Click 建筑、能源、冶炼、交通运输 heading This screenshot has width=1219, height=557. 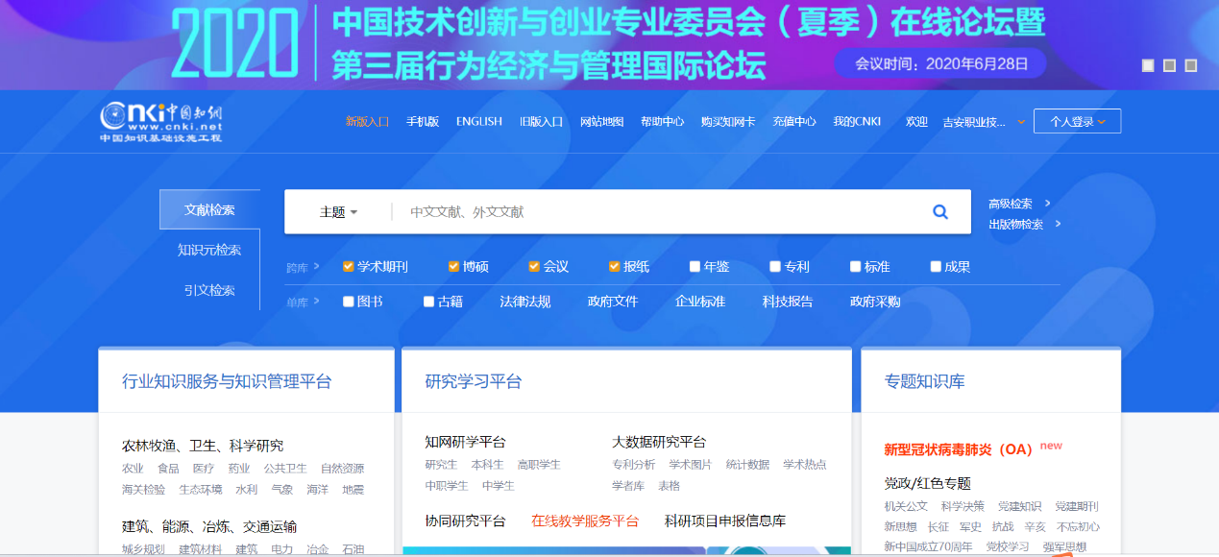point(209,526)
